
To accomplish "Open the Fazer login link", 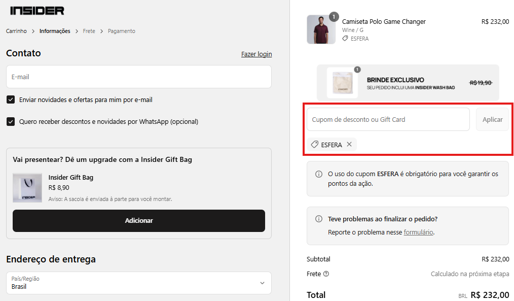I will point(256,54).
